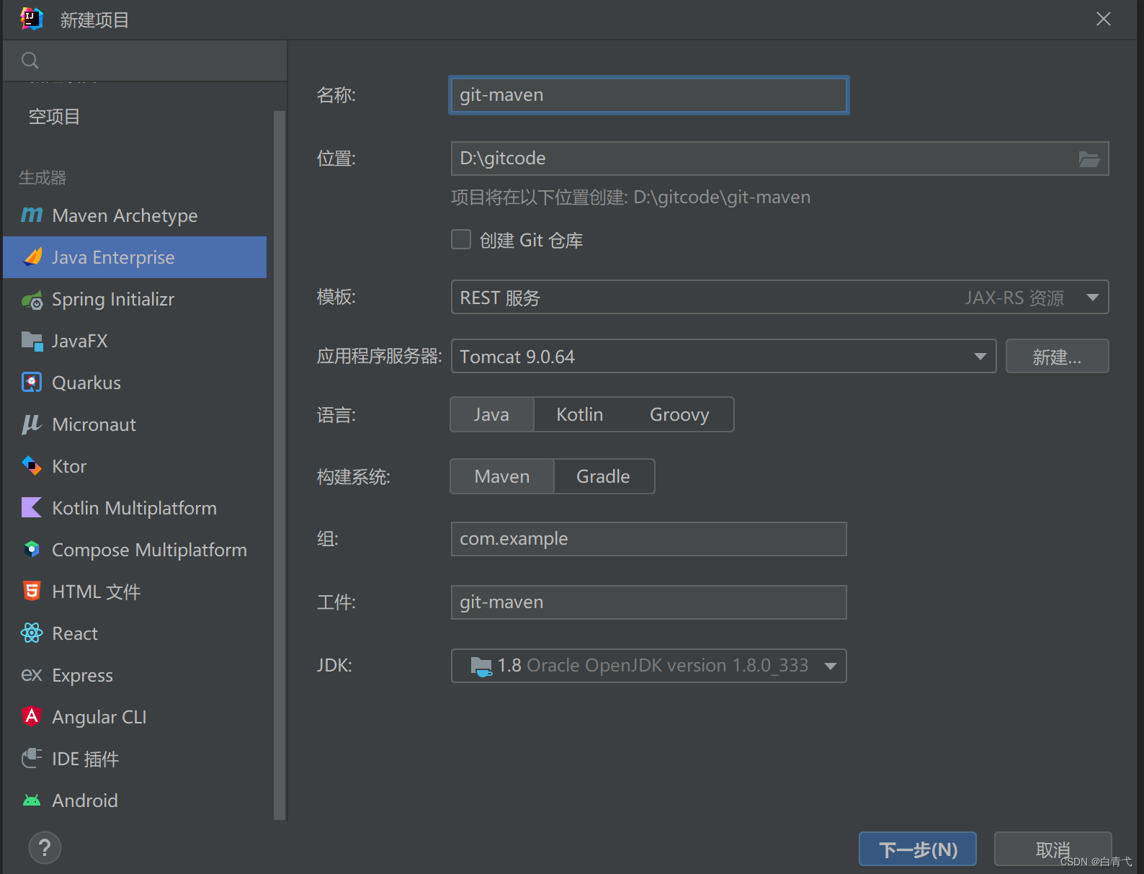
Task: Click the project path hint text
Action: click(x=630, y=197)
